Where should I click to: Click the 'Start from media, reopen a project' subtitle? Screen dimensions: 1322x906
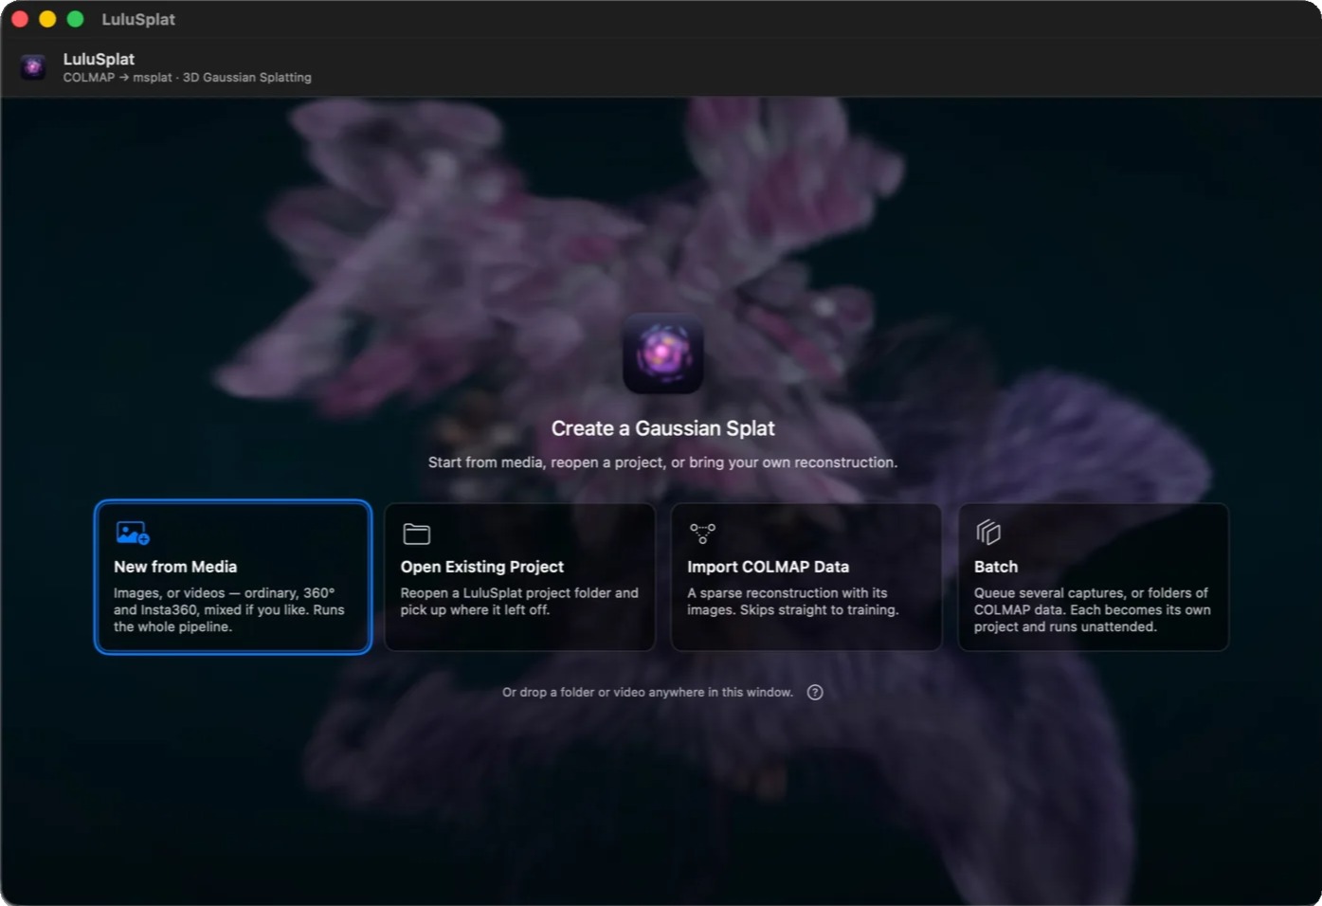point(662,462)
